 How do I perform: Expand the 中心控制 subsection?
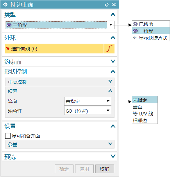[110, 81]
